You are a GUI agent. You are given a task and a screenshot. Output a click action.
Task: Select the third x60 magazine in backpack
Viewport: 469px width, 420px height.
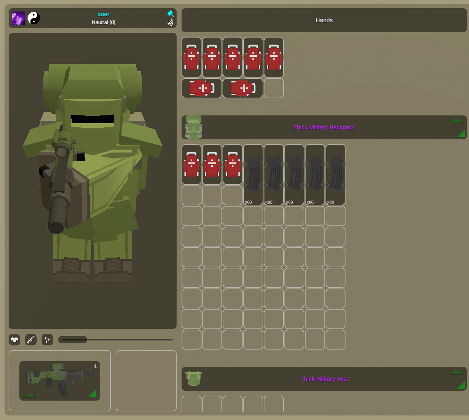click(x=294, y=175)
